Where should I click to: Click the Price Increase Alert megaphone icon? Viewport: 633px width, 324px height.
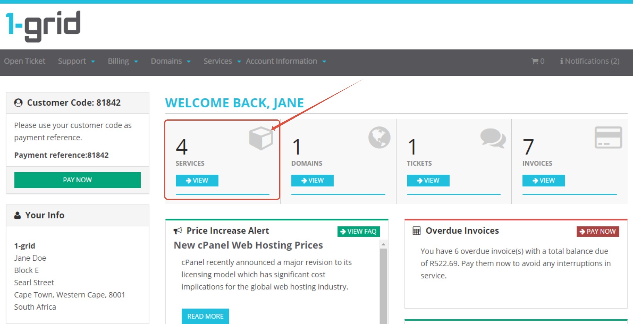[178, 231]
